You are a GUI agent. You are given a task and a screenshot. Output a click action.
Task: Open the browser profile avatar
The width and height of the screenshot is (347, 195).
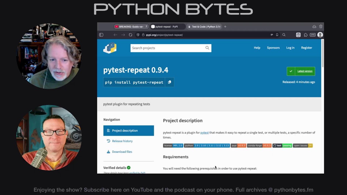point(320,35)
